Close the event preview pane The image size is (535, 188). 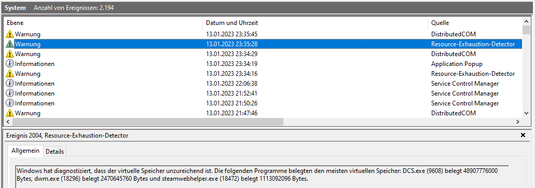pyautogui.click(x=523, y=136)
